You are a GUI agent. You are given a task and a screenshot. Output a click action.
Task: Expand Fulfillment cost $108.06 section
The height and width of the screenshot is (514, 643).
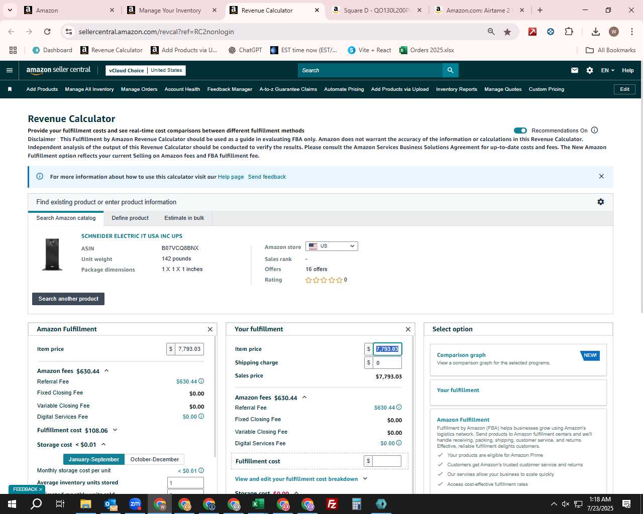coord(115,430)
